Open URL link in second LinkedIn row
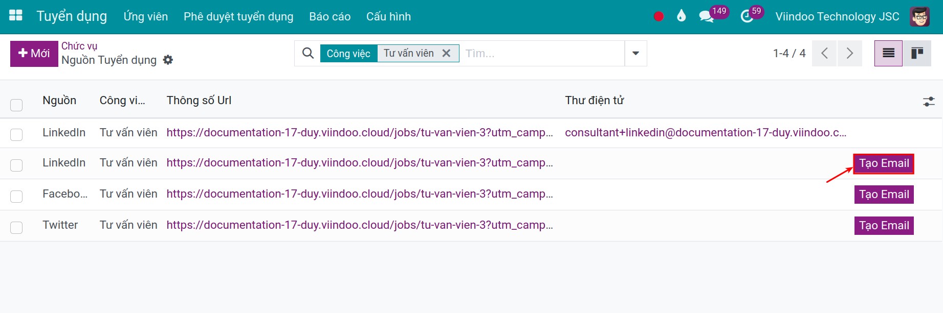Viewport: 943px width, 313px height. pyautogui.click(x=360, y=163)
